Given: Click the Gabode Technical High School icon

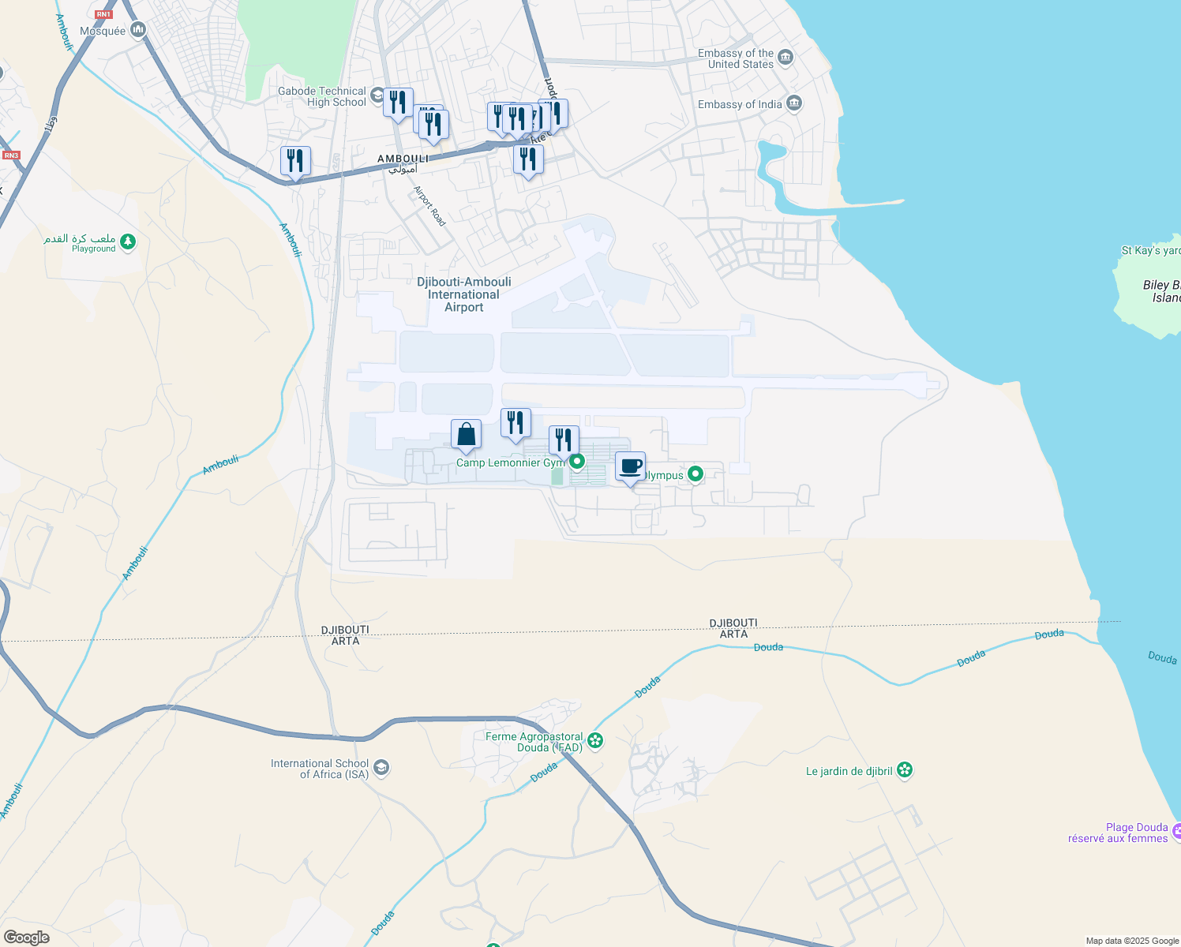Looking at the screenshot, I should (377, 96).
